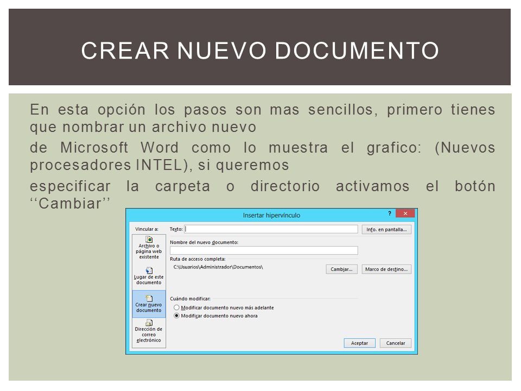Open 'Marco de destino...' button
The width and height of the screenshot is (521, 391).
pyautogui.click(x=386, y=269)
